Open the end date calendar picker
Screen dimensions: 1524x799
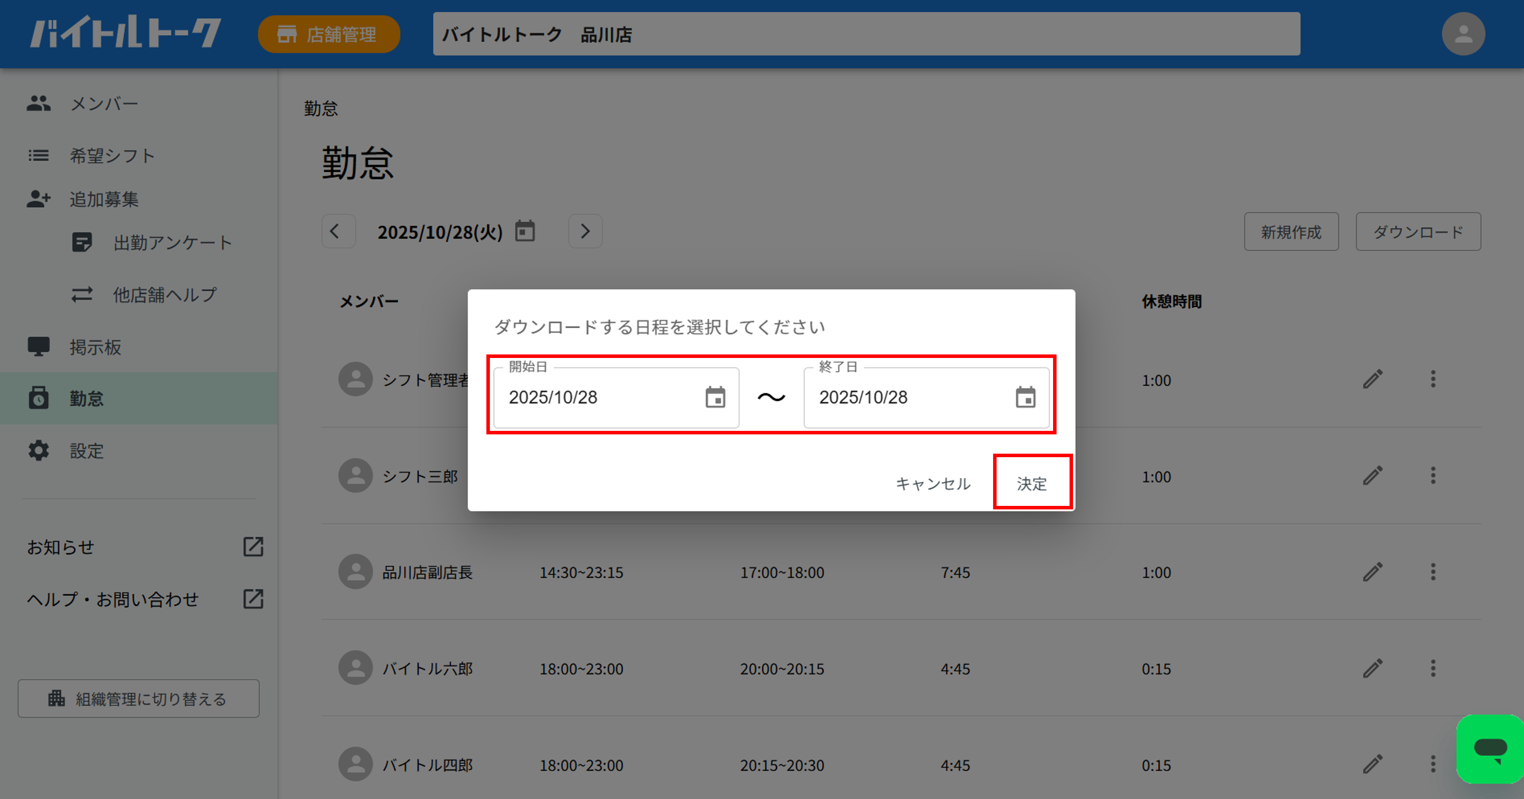tap(1025, 398)
